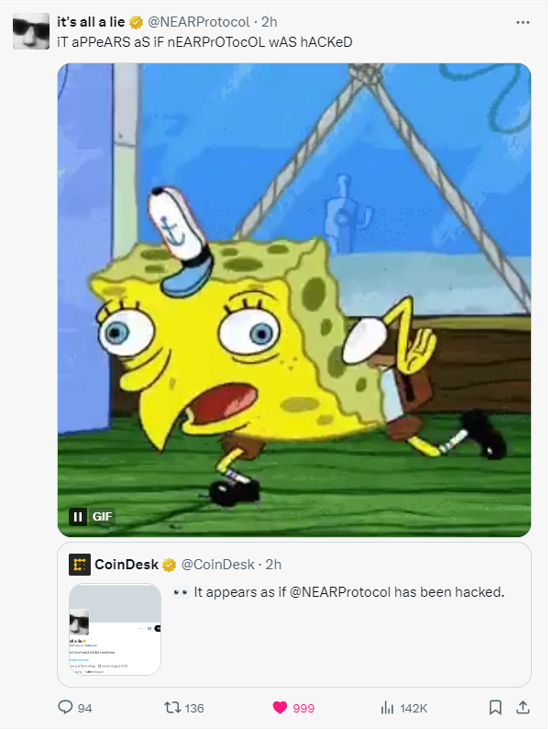Click the CoinDesk logo avatar
The height and width of the screenshot is (729, 552).
click(x=80, y=565)
